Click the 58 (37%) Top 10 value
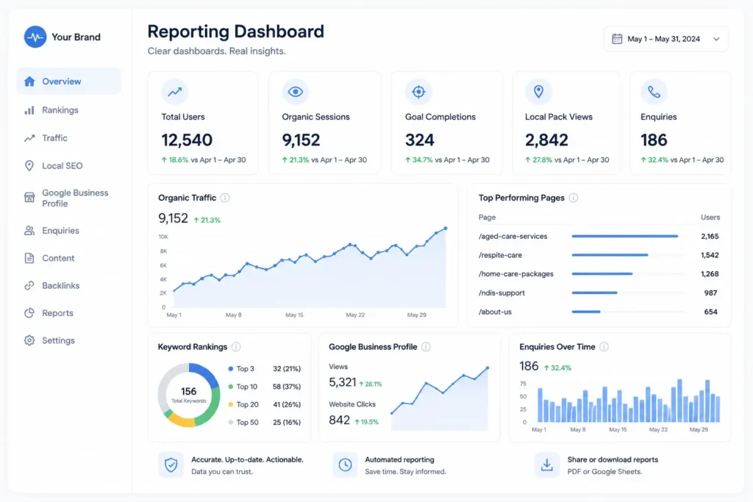This screenshot has height=502, width=753. [x=287, y=387]
